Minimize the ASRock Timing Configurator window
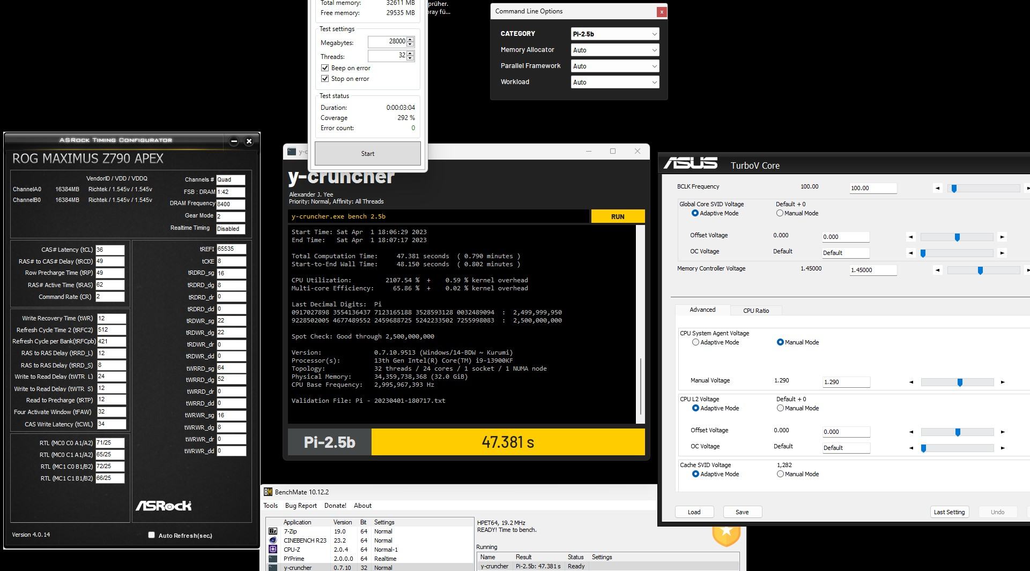Image resolution: width=1030 pixels, height=571 pixels. coord(234,141)
